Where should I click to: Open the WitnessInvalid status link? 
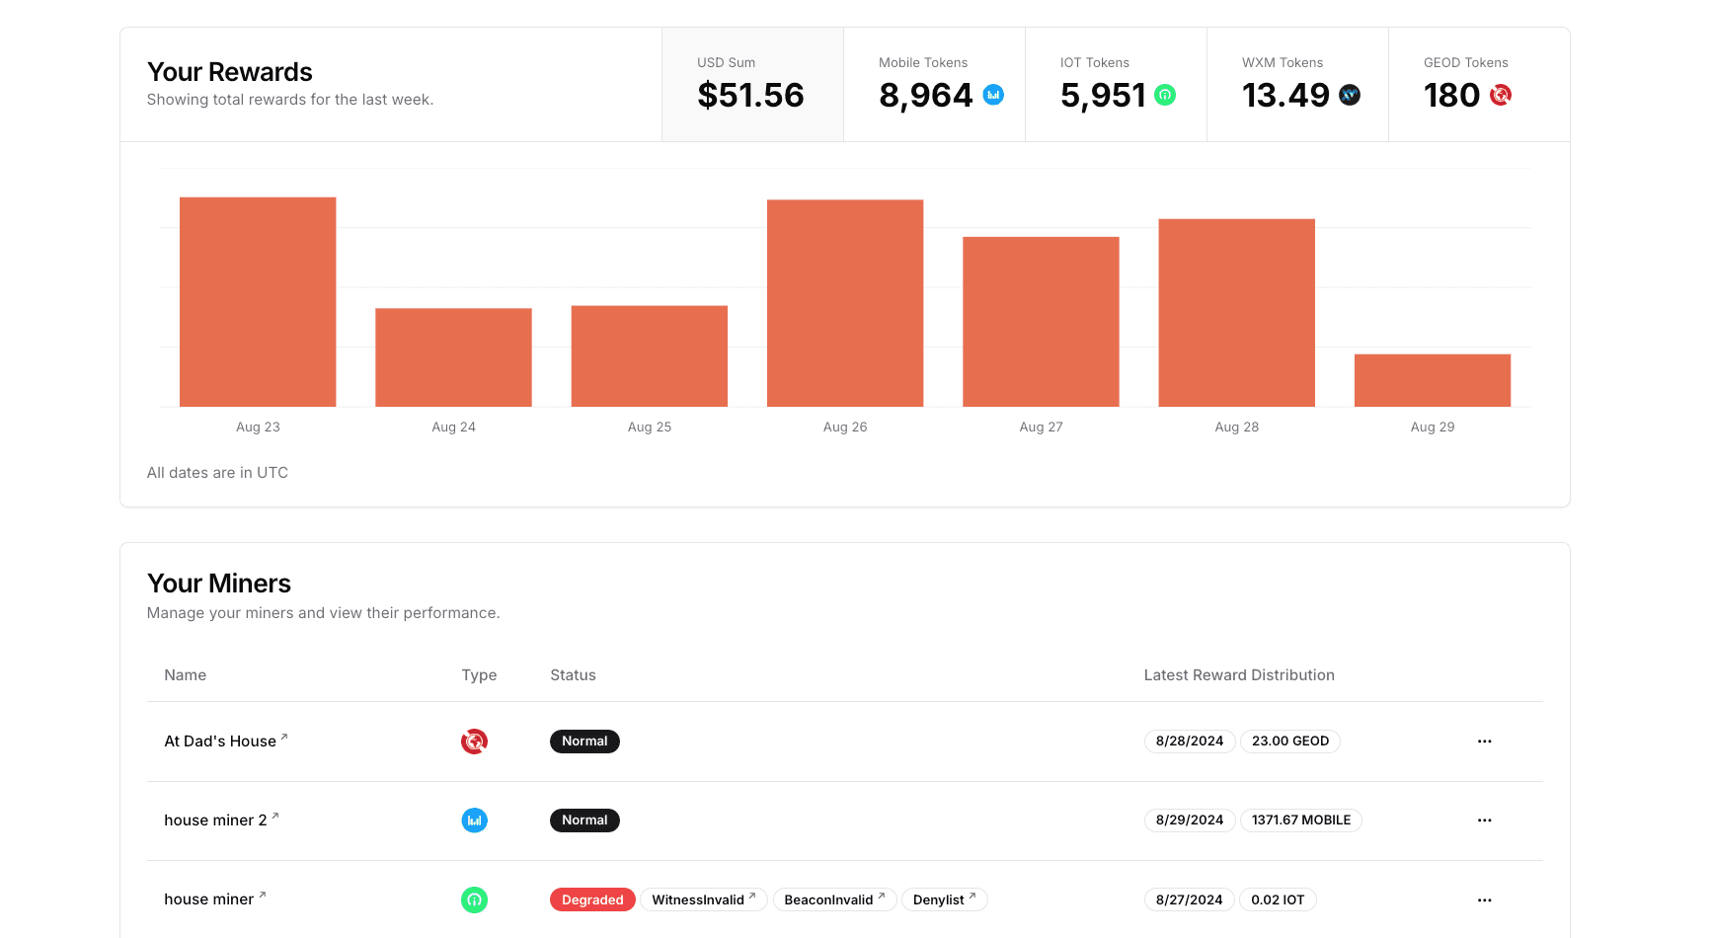pos(704,899)
